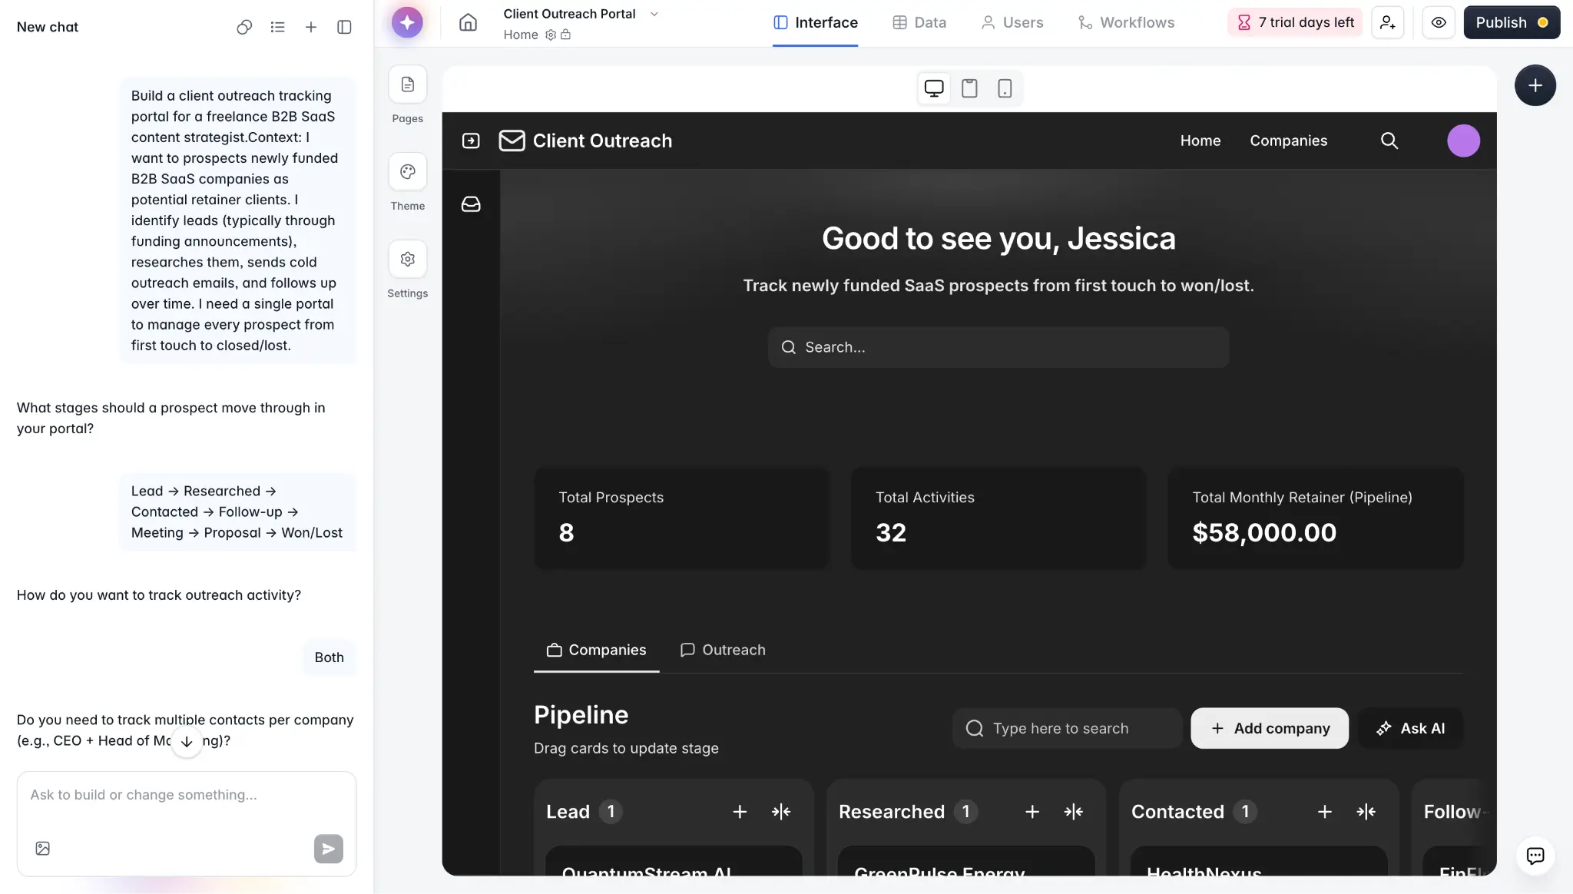Viewport: 1573px width, 894px height.
Task: Toggle preview mode with the eye icon
Action: [1439, 22]
